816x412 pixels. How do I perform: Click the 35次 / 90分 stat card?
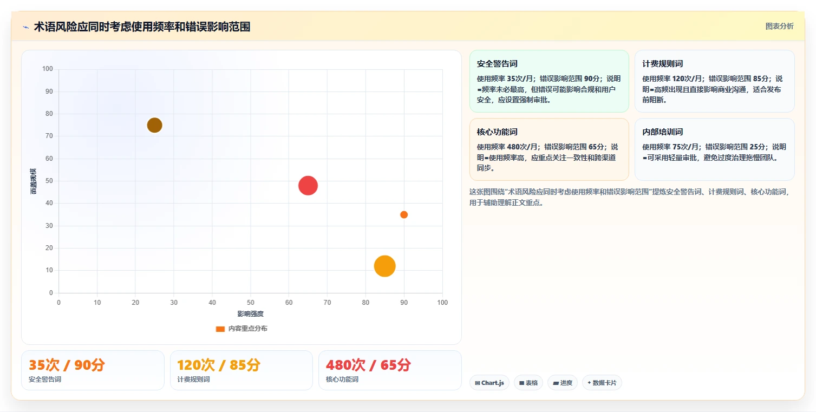coord(93,370)
